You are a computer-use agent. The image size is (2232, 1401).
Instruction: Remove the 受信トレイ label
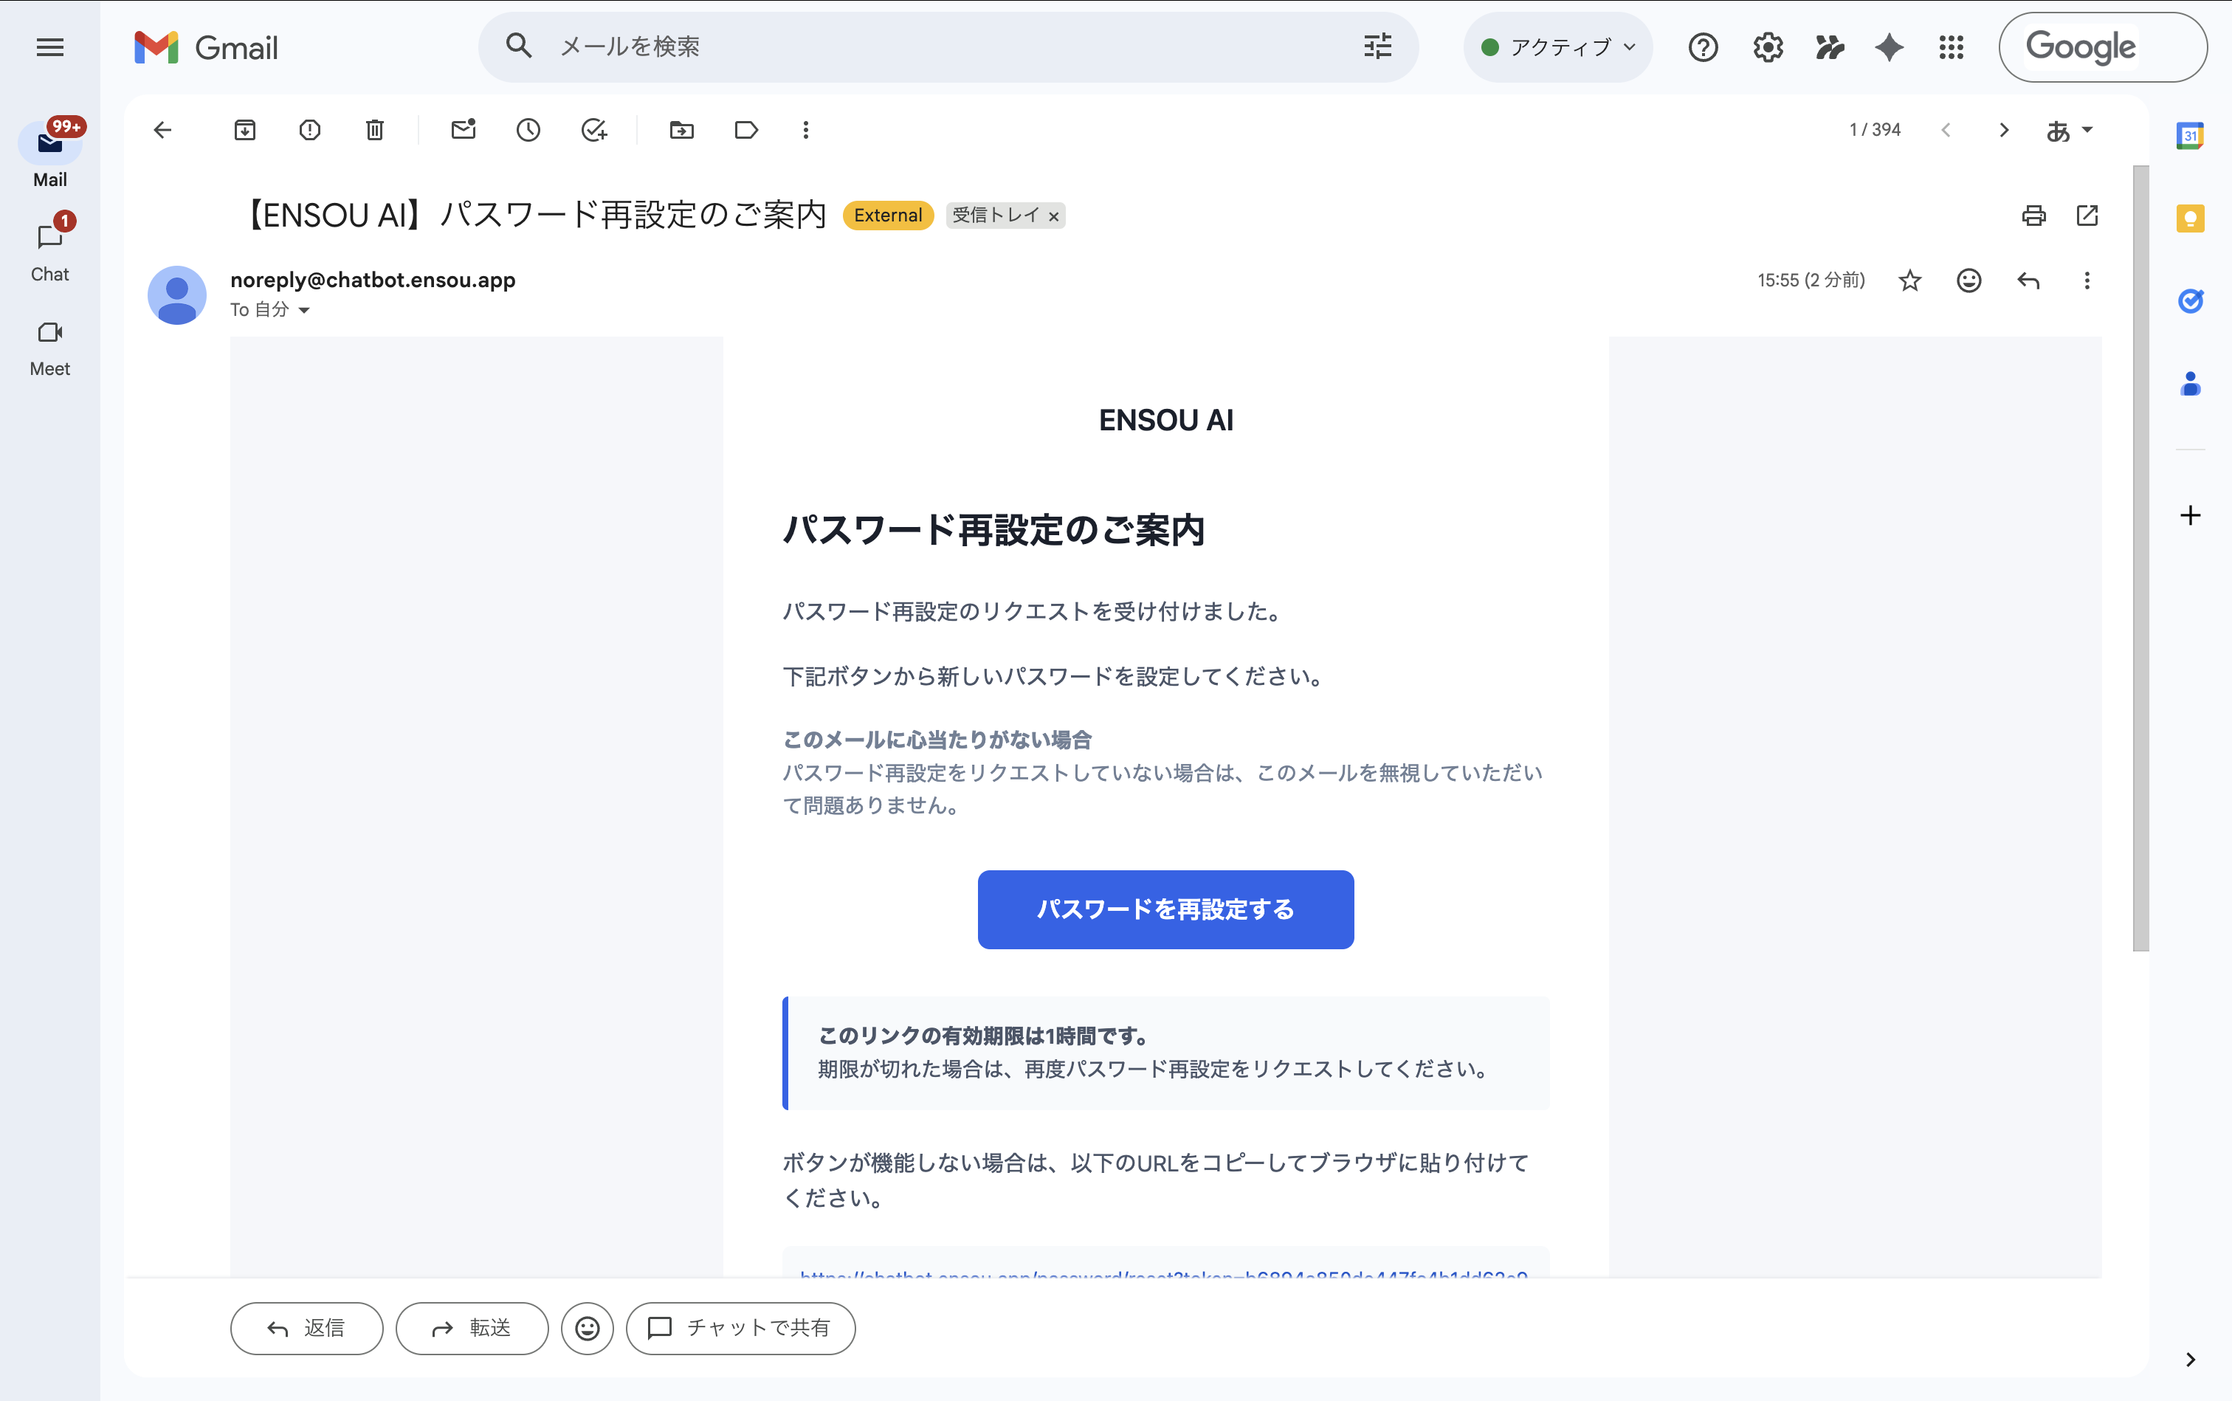(1053, 216)
